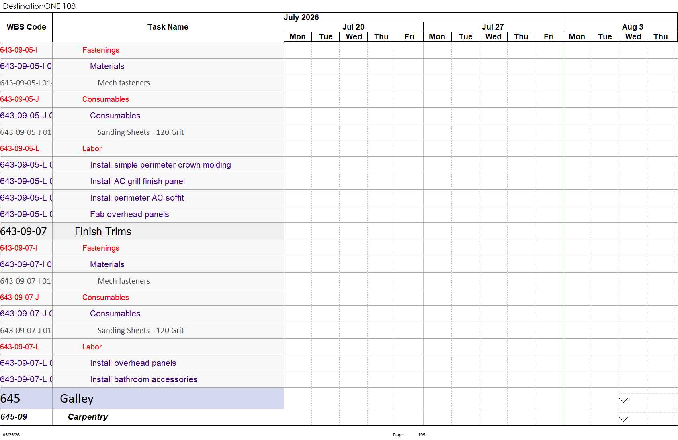Click the Jul 27 week header

coord(493,27)
